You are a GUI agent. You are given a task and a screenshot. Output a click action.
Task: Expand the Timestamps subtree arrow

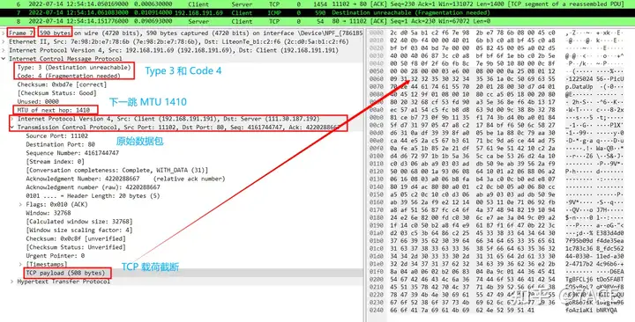(x=20, y=264)
